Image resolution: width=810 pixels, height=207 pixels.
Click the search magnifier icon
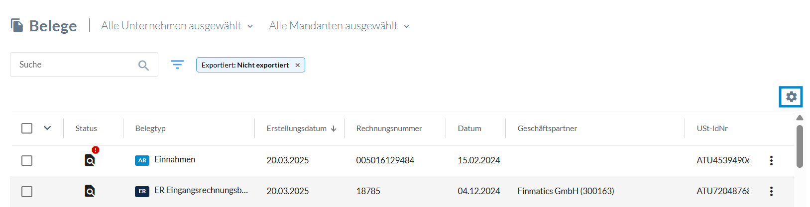143,65
